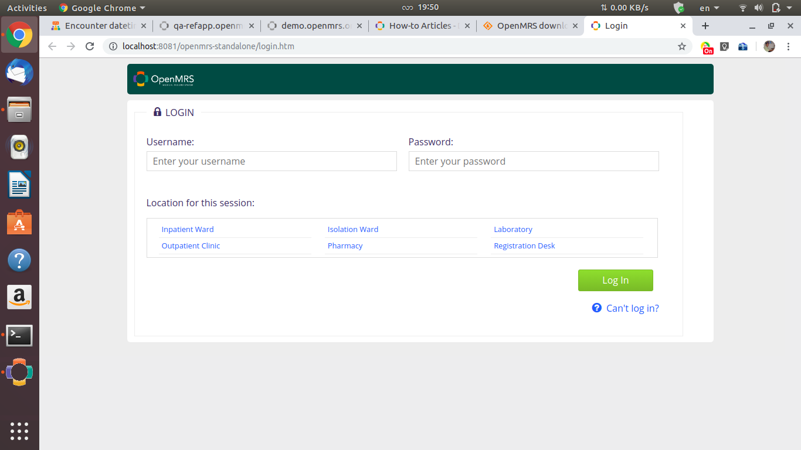Image resolution: width=801 pixels, height=450 pixels.
Task: Click the Chrome profile avatar
Action: [x=769, y=46]
